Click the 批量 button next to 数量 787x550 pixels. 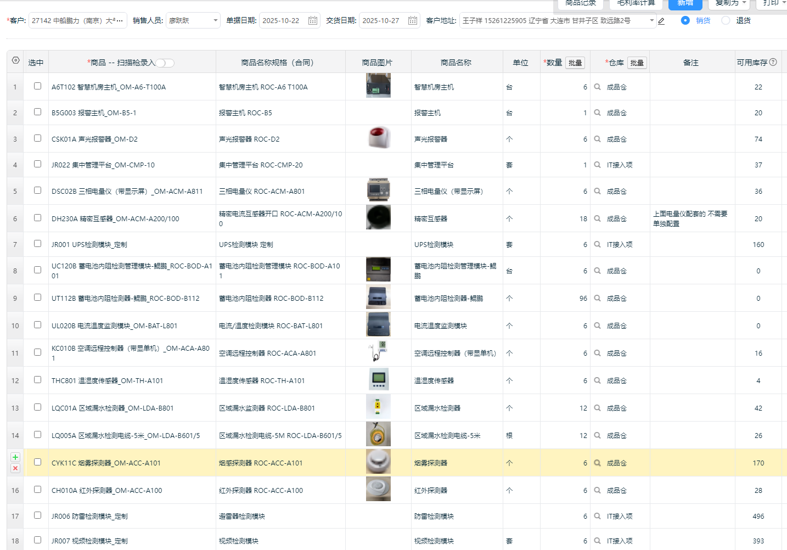(x=575, y=63)
